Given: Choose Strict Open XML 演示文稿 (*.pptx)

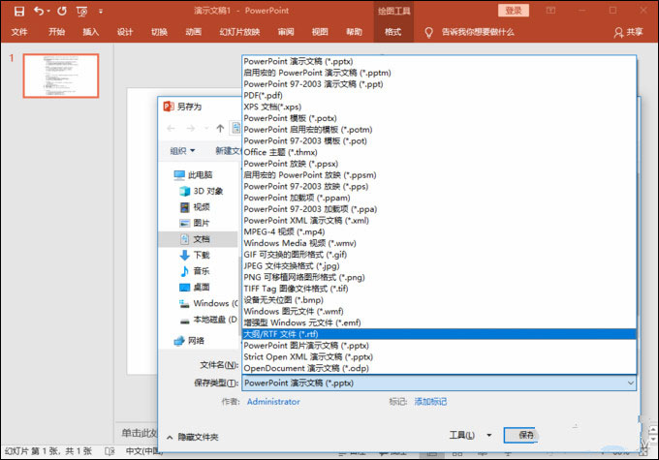Looking at the screenshot, I should point(439,356).
